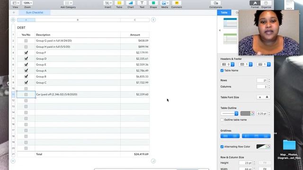Uncheck the Group D checkbox
303x170 pixels.
[x=26, y=59]
